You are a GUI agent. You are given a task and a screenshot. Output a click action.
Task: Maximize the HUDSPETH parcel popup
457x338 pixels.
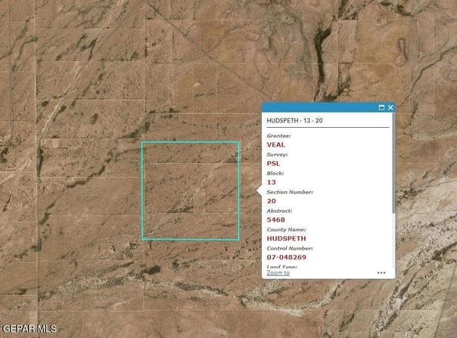(381, 107)
